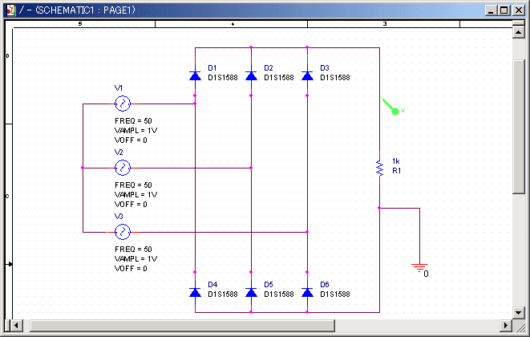
Task: Select the V1 AC voltage source symbol
Action: [123, 104]
